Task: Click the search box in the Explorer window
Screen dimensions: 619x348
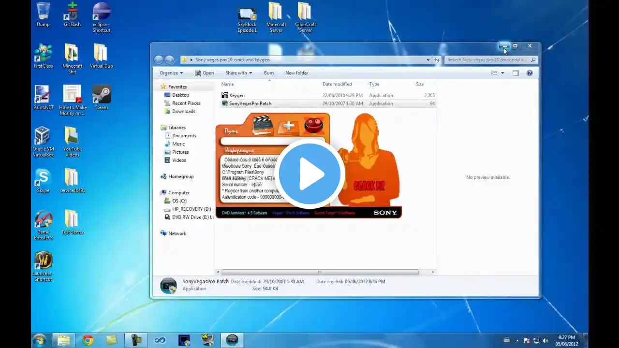Action: click(491, 60)
